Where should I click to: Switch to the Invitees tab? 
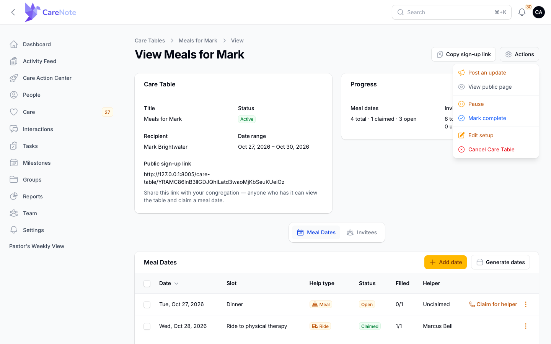(x=362, y=232)
